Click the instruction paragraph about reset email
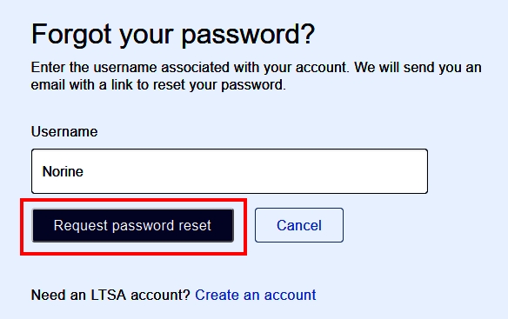The width and height of the screenshot is (508, 319). pos(256,76)
